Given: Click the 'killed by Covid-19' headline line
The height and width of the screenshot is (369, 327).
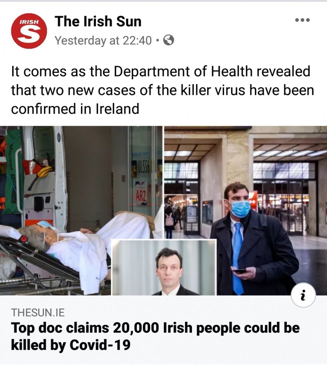Looking at the screenshot, I should click(70, 345).
